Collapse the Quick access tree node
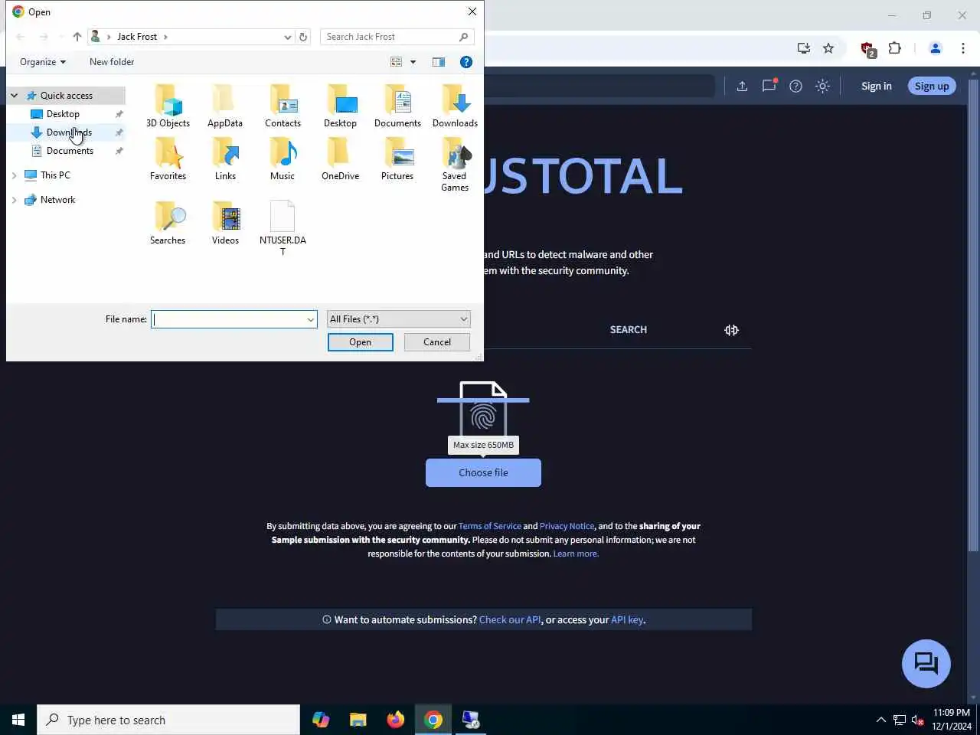980x735 pixels. tap(14, 96)
